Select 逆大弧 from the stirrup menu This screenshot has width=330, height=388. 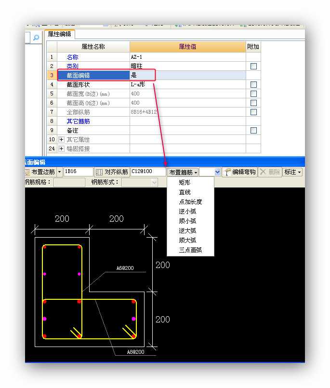(187, 230)
